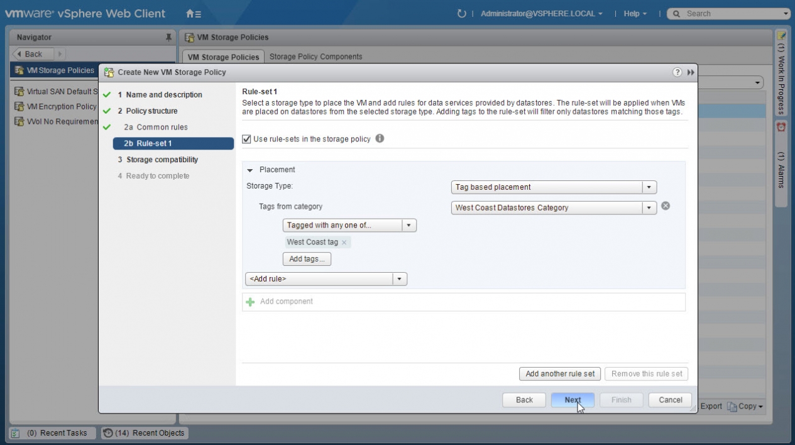Collapse the Placement section

[250, 170]
